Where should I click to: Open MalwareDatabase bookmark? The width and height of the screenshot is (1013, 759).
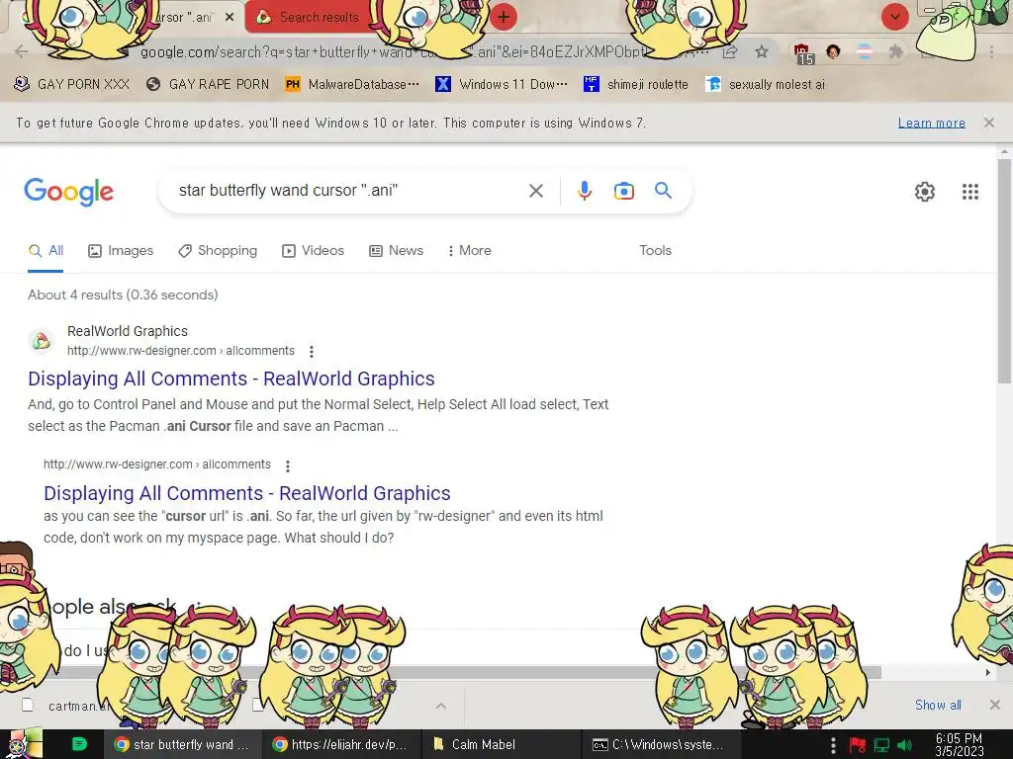(352, 84)
